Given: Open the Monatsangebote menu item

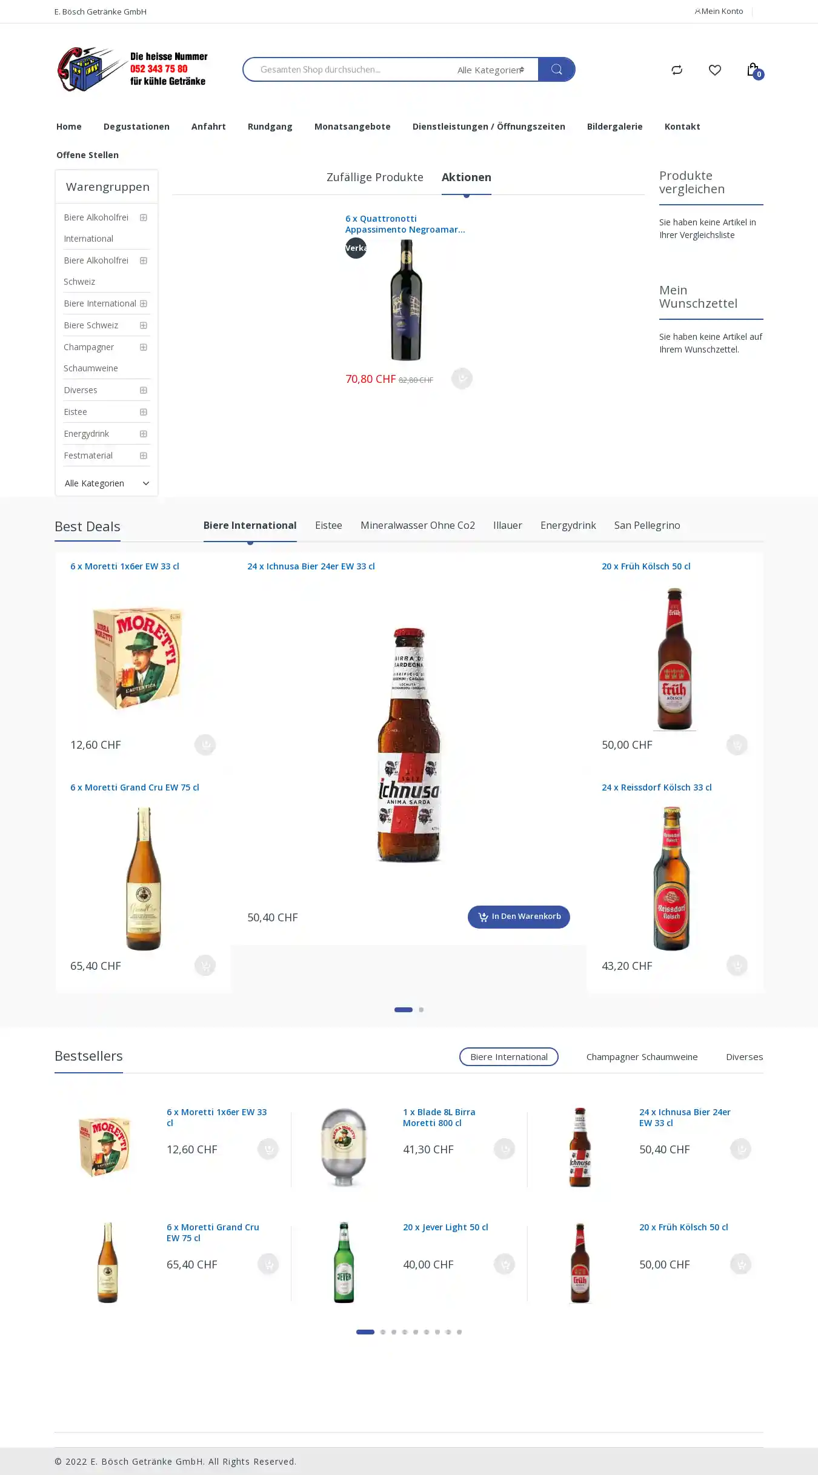Looking at the screenshot, I should [352, 127].
